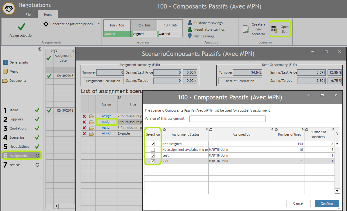Sort by Assignment Status column header
Image resolution: width=347 pixels, height=211 pixels.
[186, 134]
